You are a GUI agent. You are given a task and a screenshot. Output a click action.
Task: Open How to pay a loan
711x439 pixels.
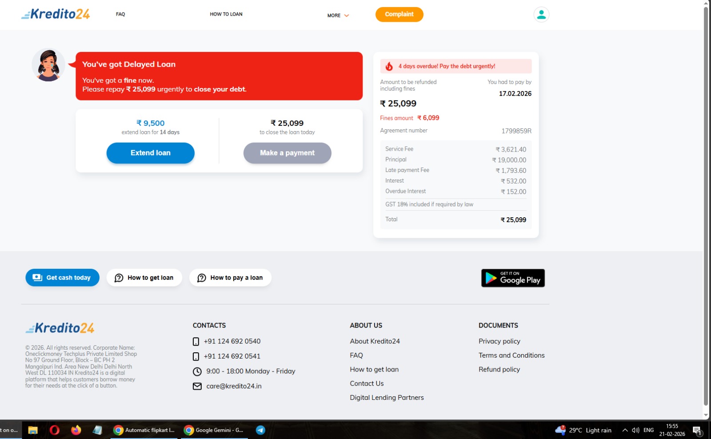(x=230, y=278)
